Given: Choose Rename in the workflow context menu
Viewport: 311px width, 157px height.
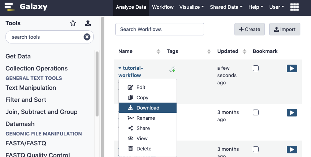Looking at the screenshot, I should coord(145,118).
